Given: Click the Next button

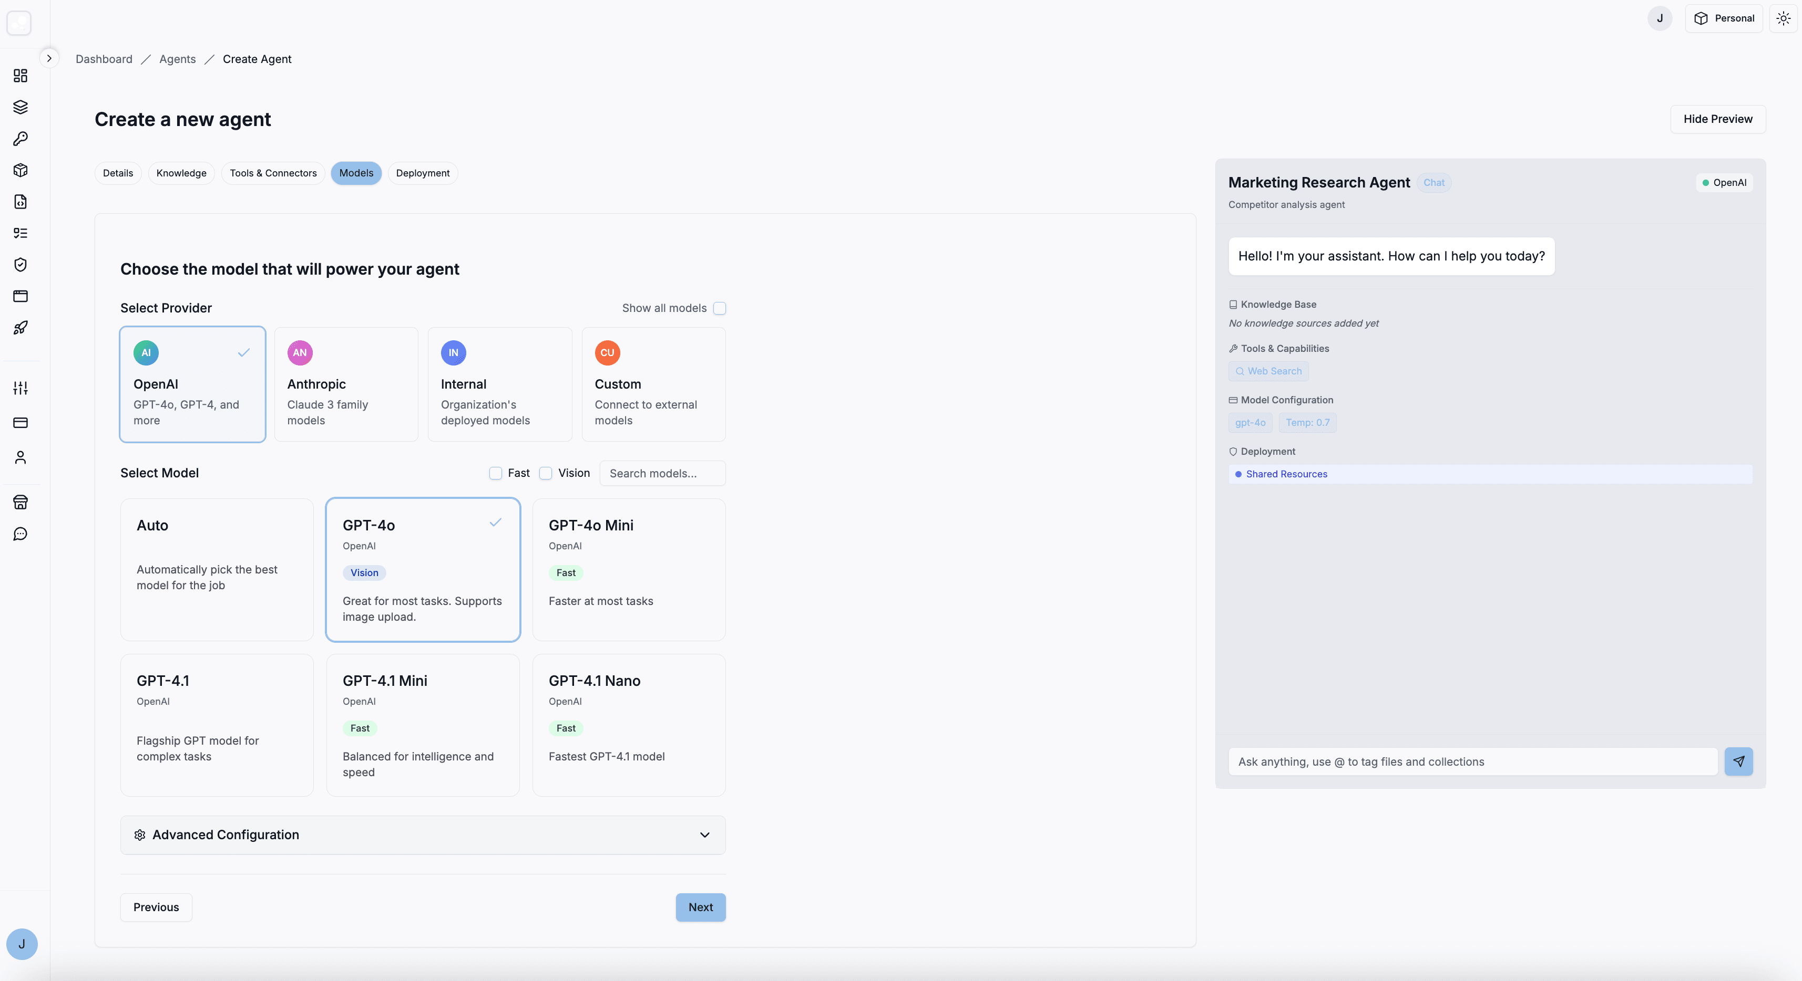Looking at the screenshot, I should click(700, 907).
